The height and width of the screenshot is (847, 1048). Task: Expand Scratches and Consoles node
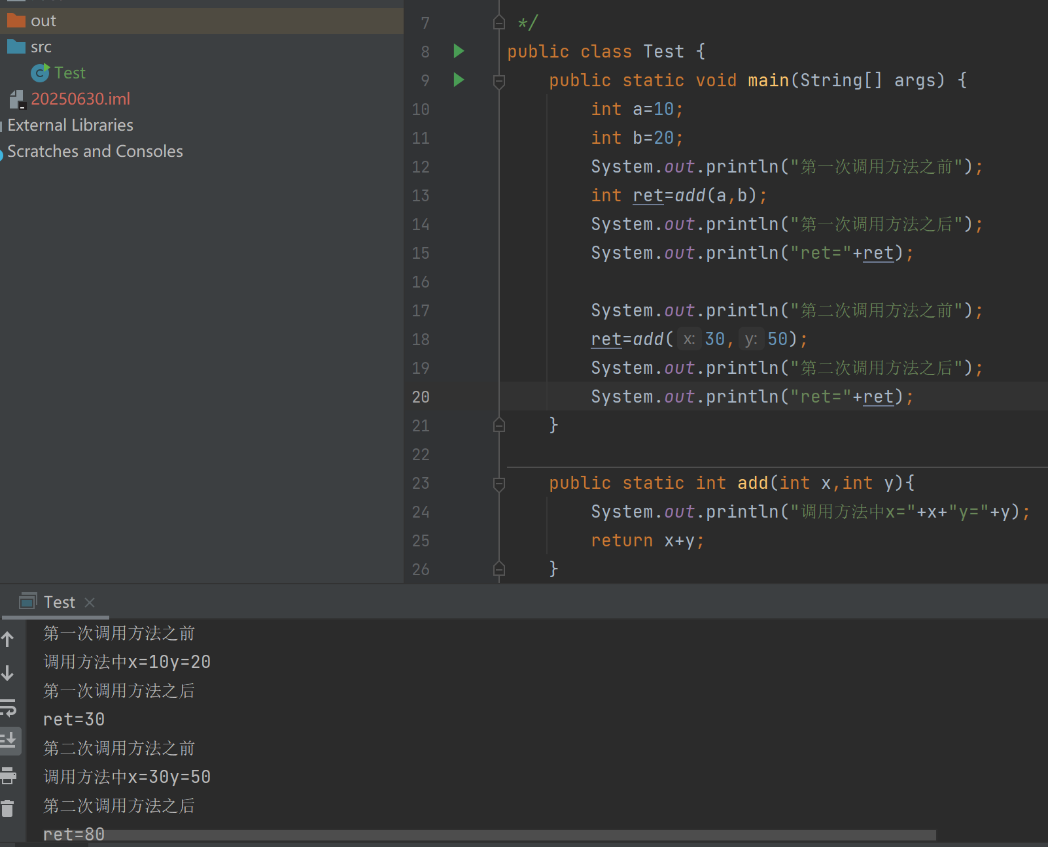[95, 151]
